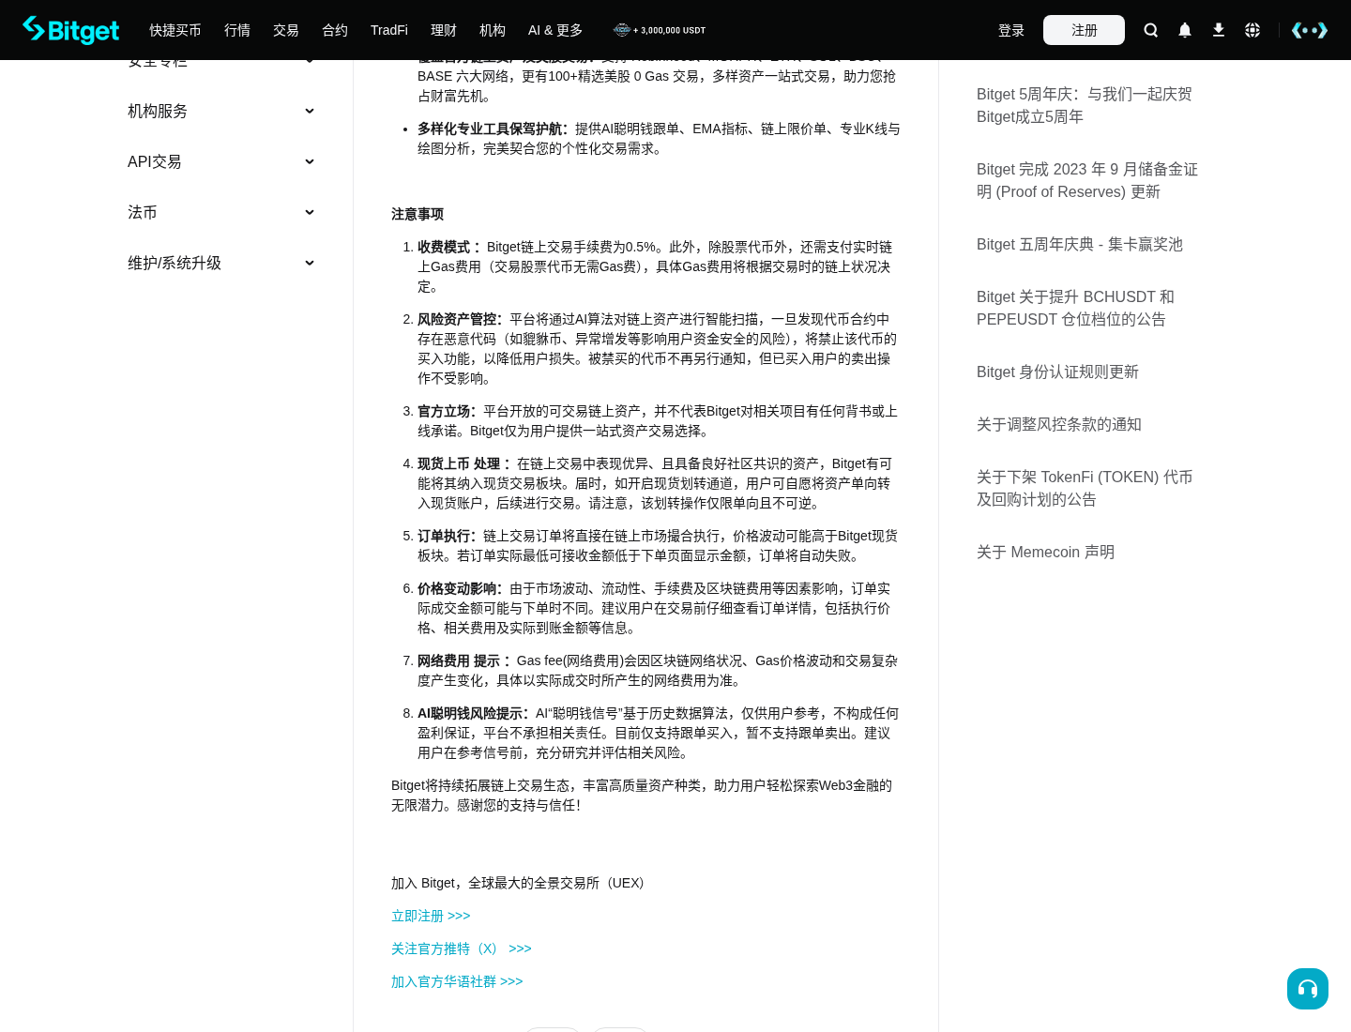1351x1032 pixels.
Task: Open article about BCHUSDT 和 PEPEUSDT 仓位档位
Action: (1075, 308)
